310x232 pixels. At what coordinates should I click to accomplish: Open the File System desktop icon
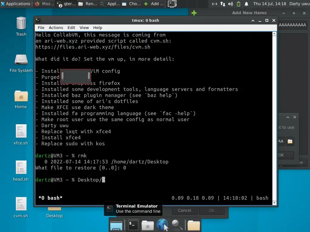(21, 63)
